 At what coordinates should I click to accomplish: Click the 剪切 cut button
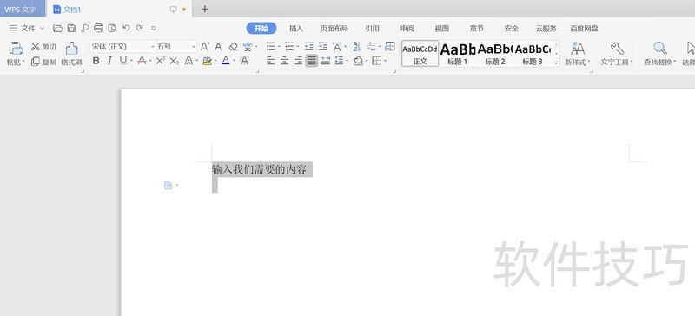point(43,47)
